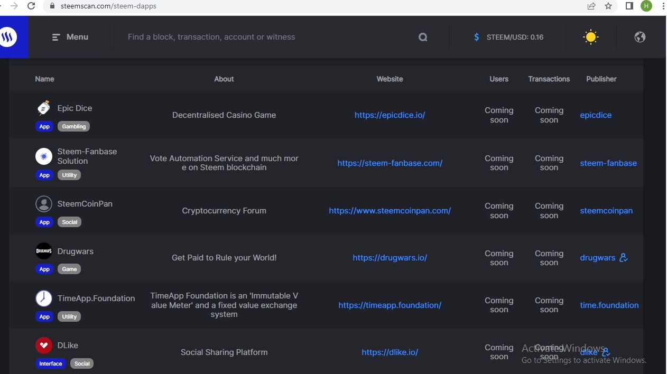
Task: Click the Epic Dice app icon
Action: (x=44, y=108)
